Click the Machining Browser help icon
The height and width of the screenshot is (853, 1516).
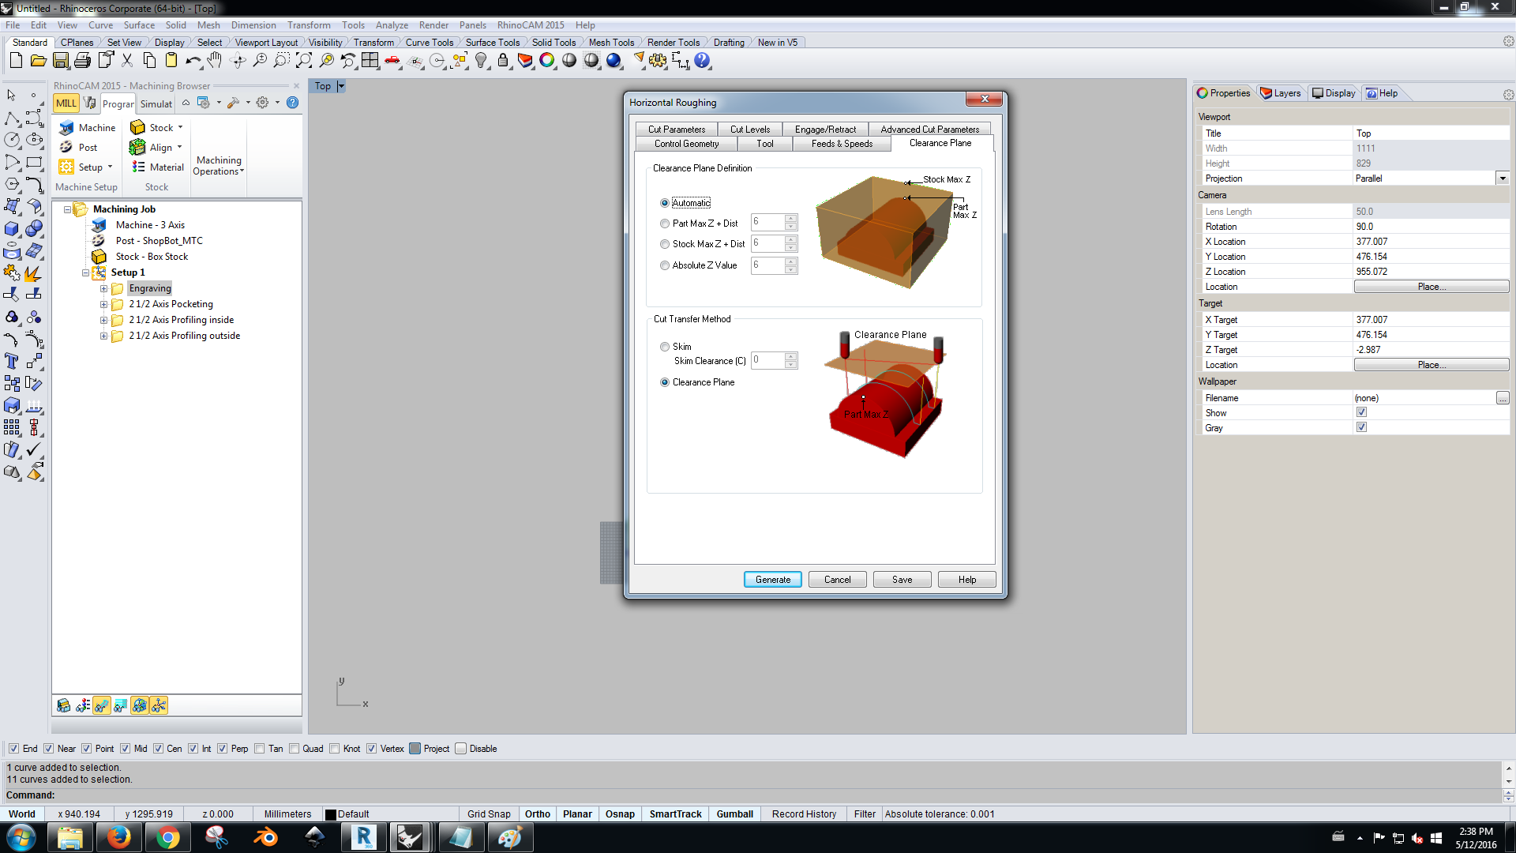[293, 103]
